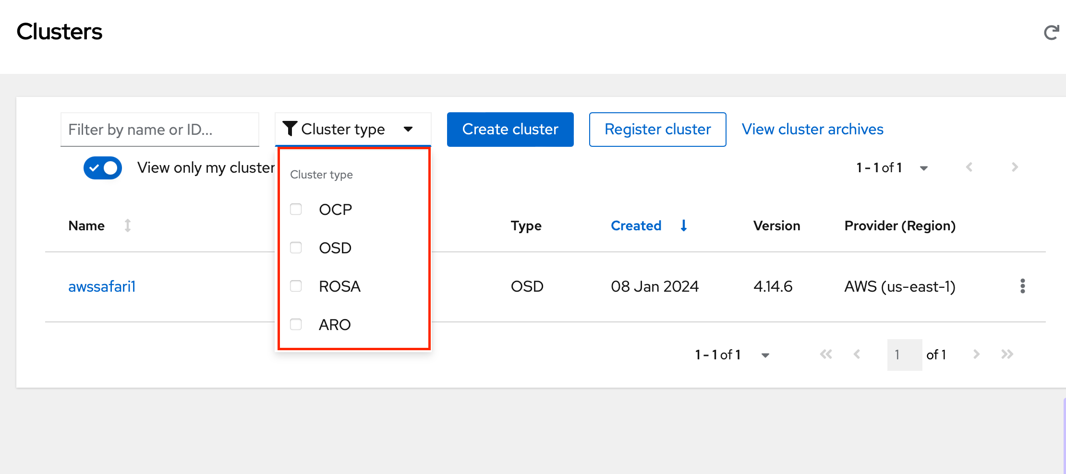Screen dimensions: 1066x474
Task: Expand bottom items-per-page dropdown arrow
Action: coord(765,355)
